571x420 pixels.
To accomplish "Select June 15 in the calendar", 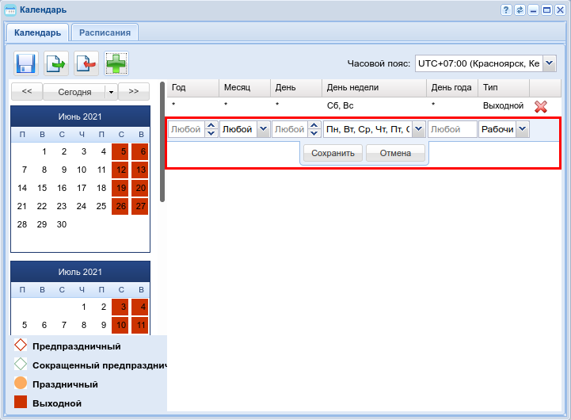I will [42, 188].
